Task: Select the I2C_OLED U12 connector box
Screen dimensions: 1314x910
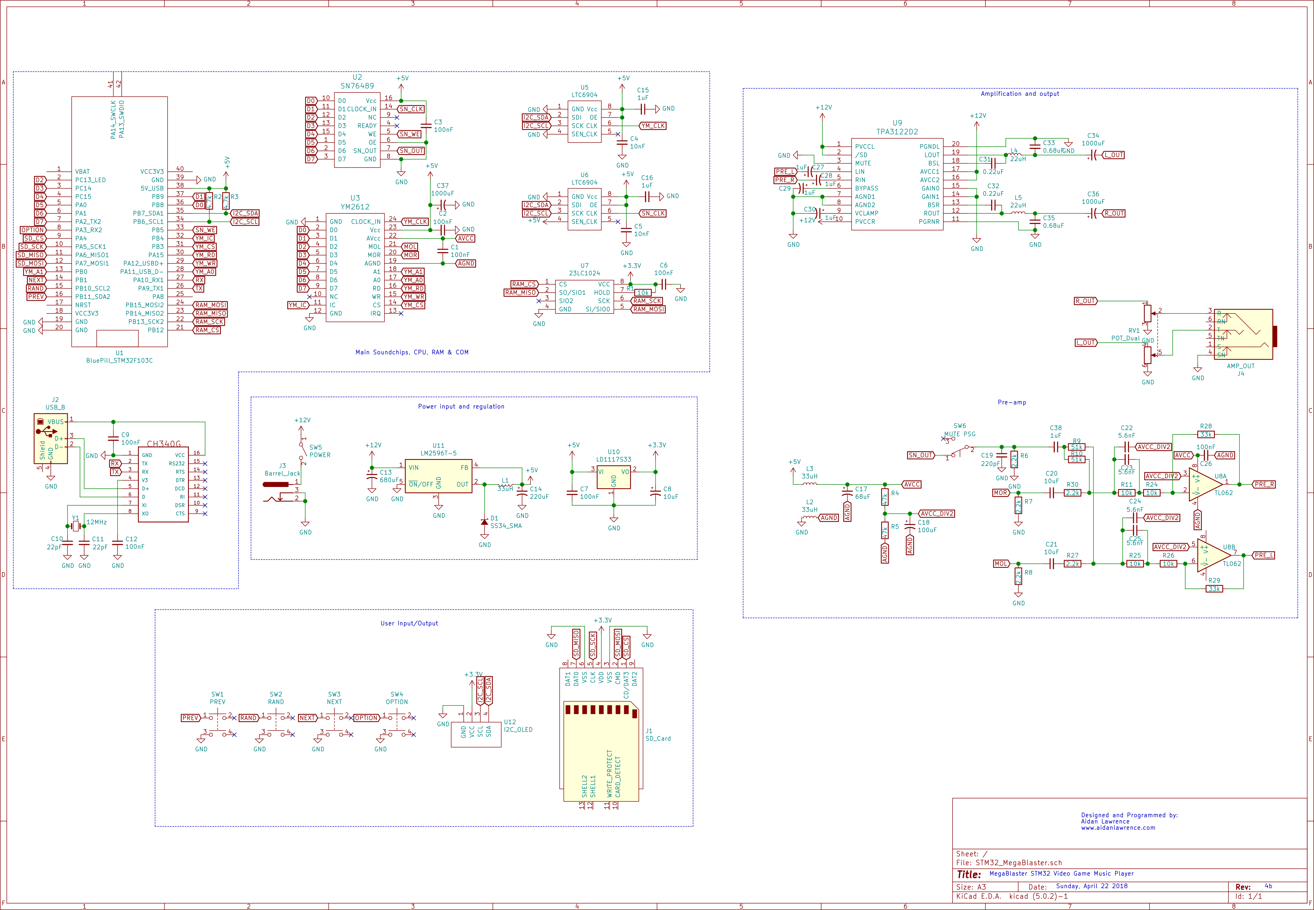Action: pos(476,735)
